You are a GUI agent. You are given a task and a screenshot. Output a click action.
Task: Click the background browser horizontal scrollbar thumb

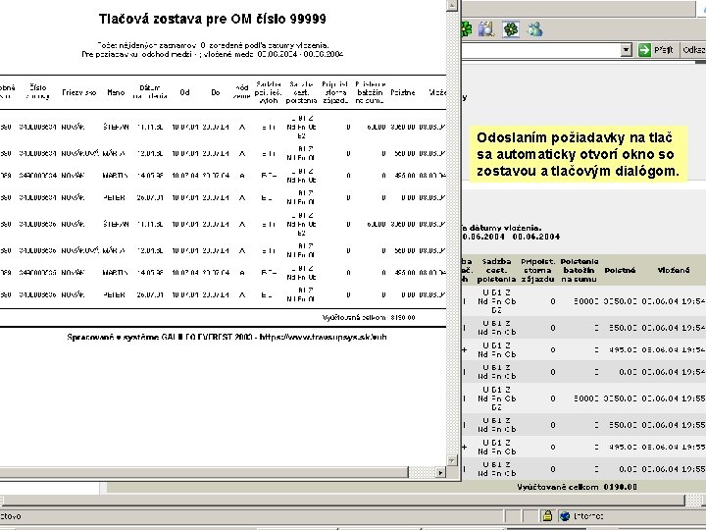click(x=344, y=500)
